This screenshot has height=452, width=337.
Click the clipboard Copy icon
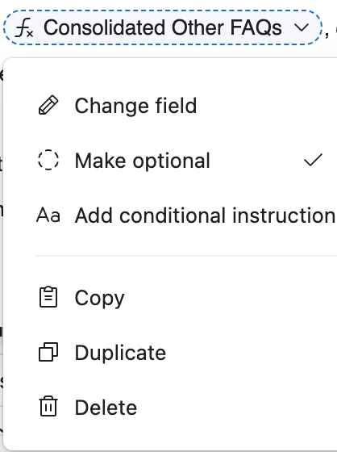[x=48, y=297]
